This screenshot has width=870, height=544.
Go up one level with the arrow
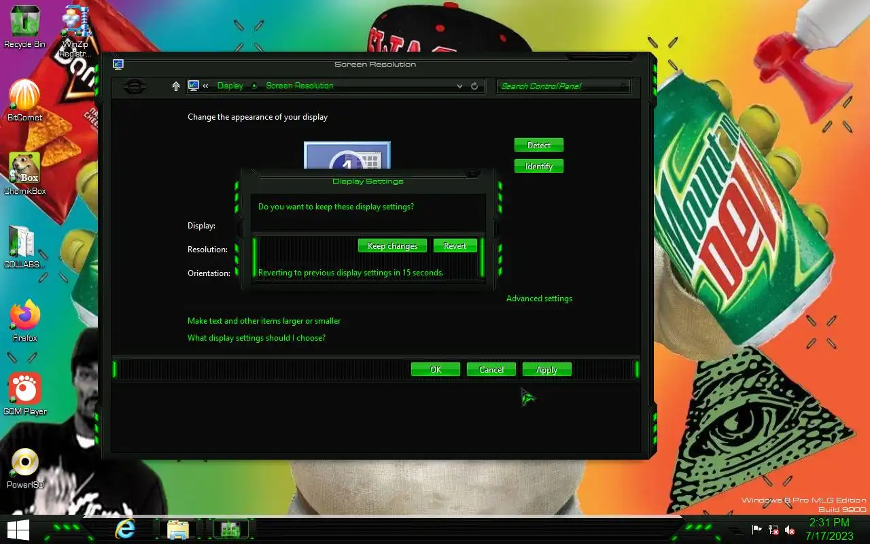pos(176,86)
